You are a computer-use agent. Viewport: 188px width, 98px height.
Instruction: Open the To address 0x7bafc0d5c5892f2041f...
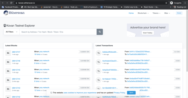click(138, 54)
